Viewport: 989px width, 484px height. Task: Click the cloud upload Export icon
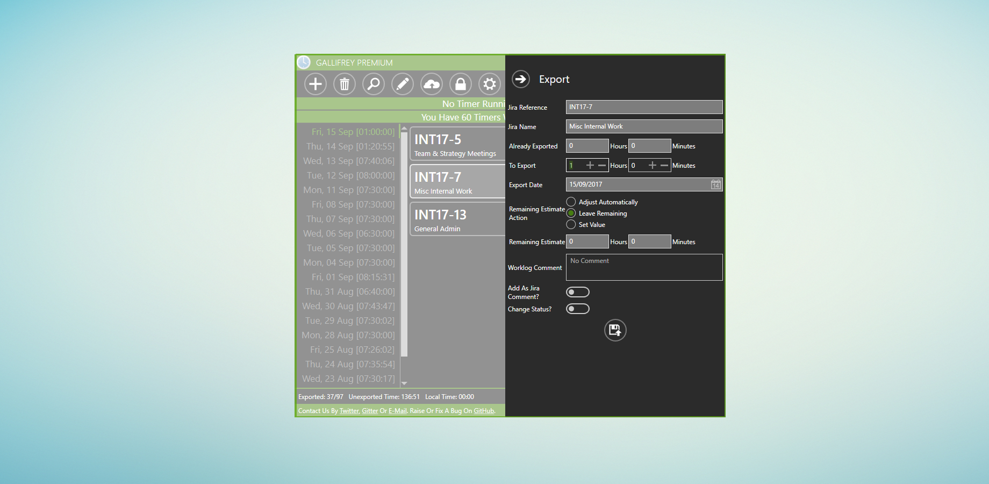click(x=432, y=84)
